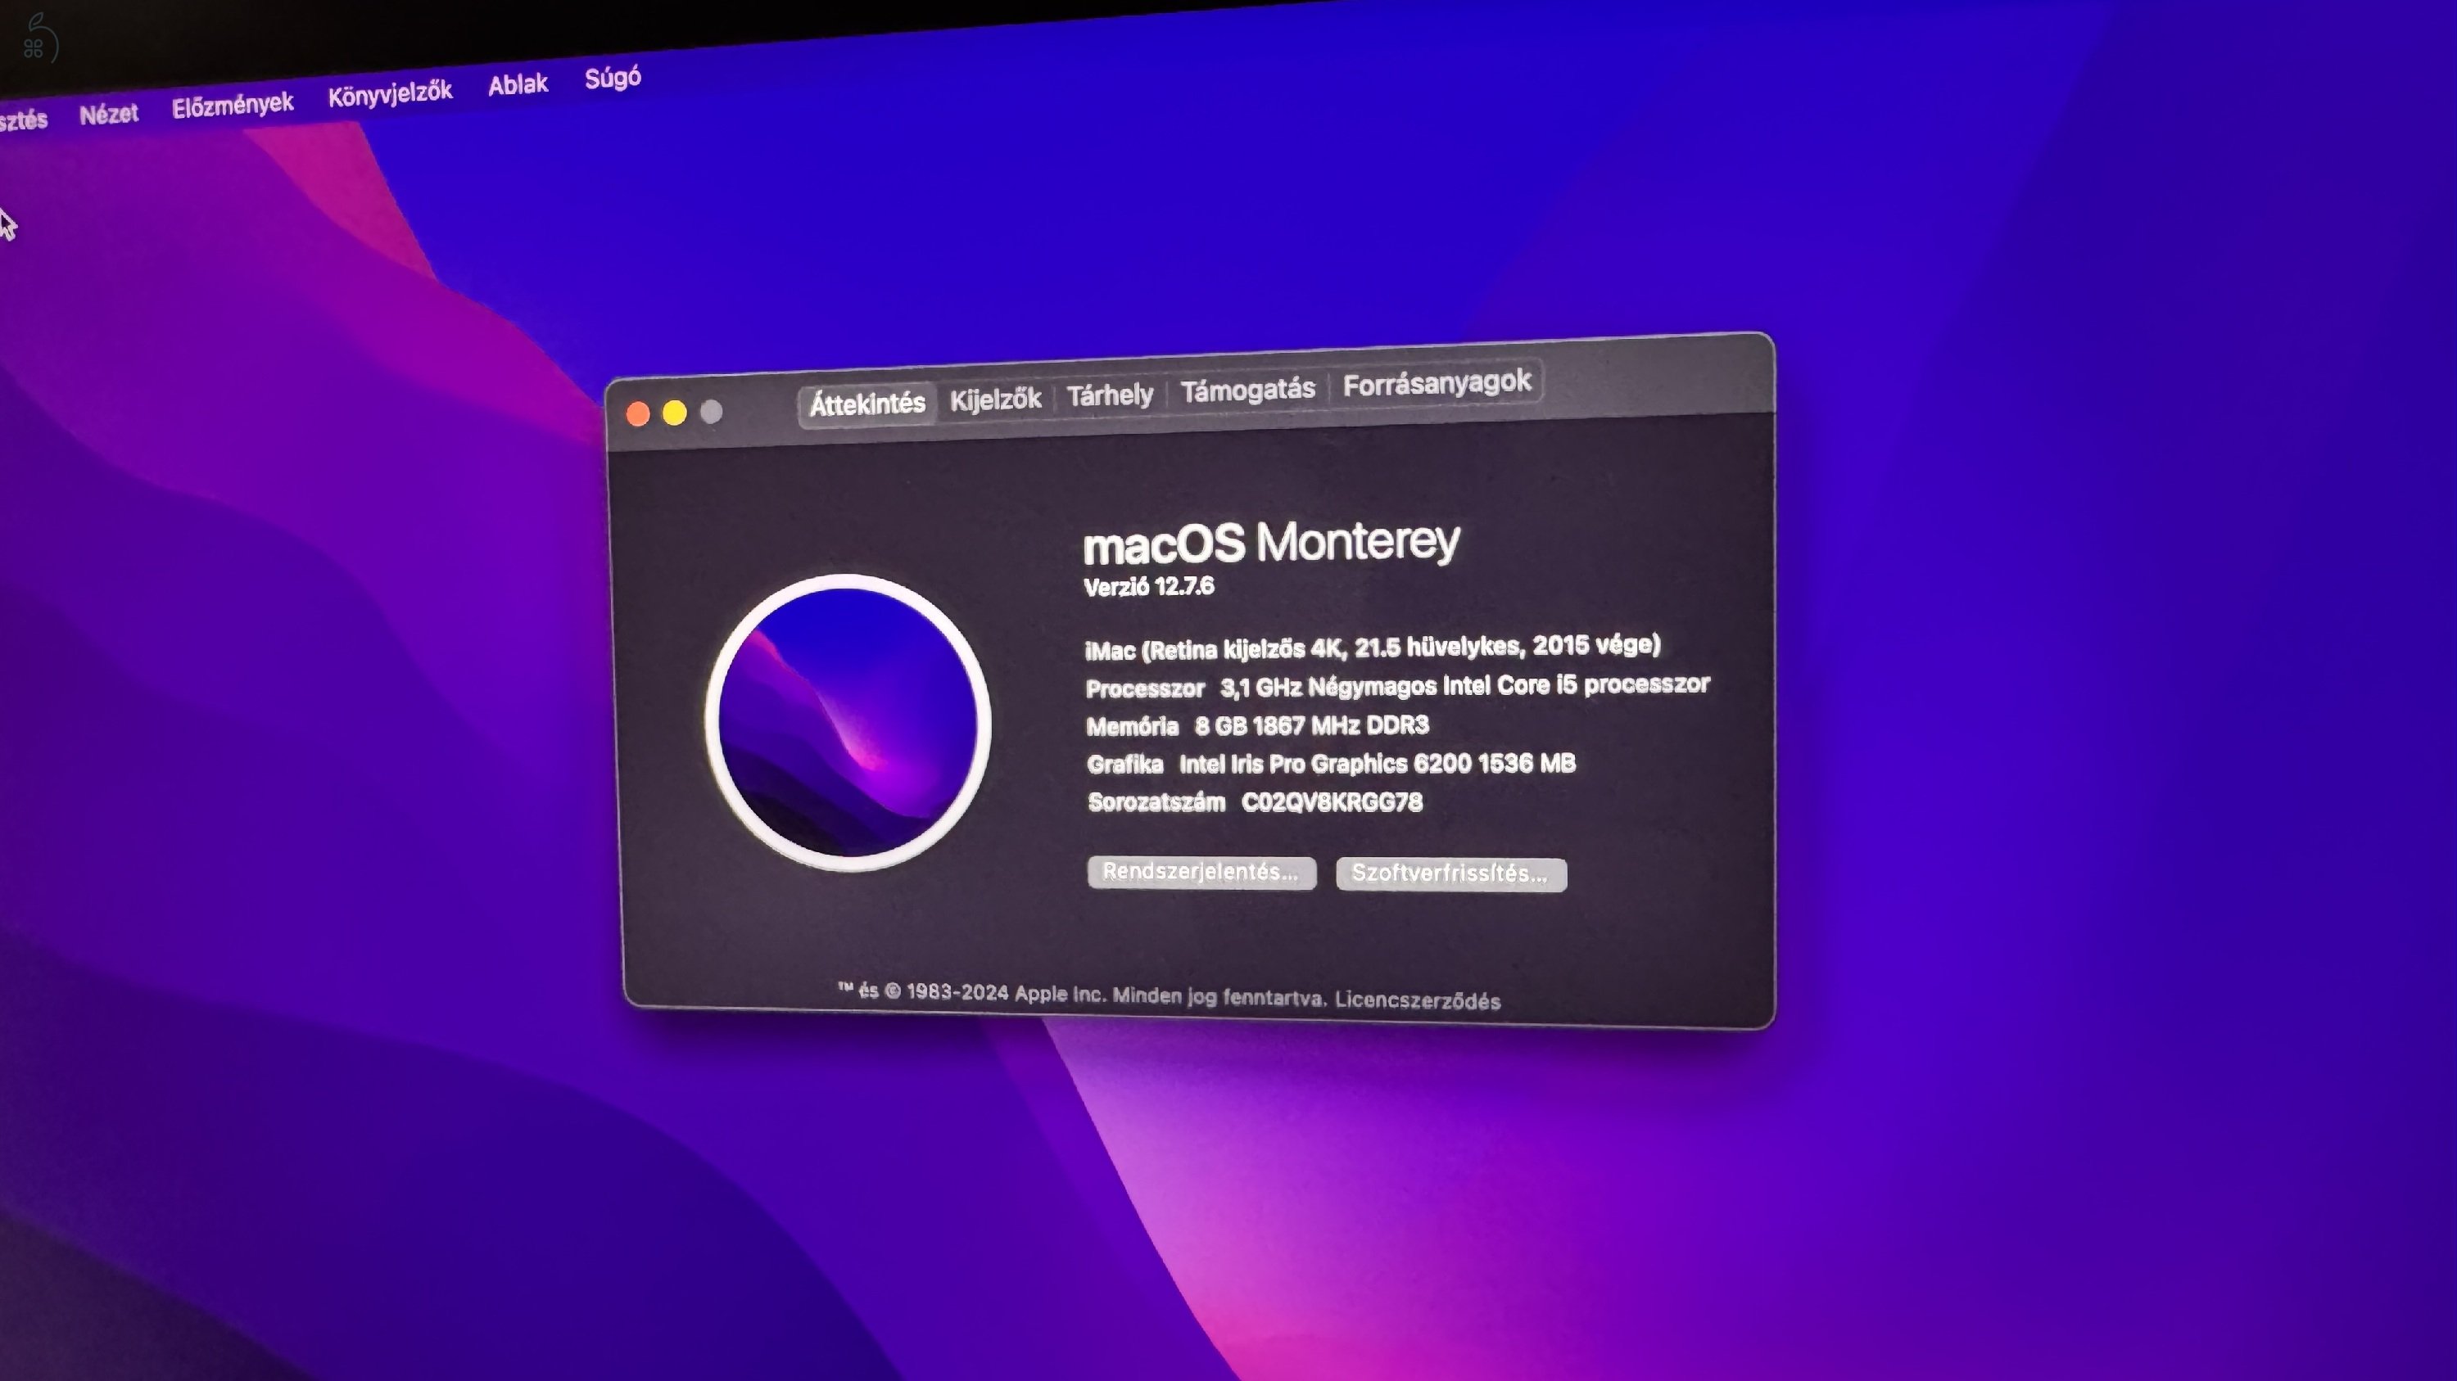Click the Szoftverfrissítés... button
This screenshot has width=2457, height=1381.
point(1450,874)
